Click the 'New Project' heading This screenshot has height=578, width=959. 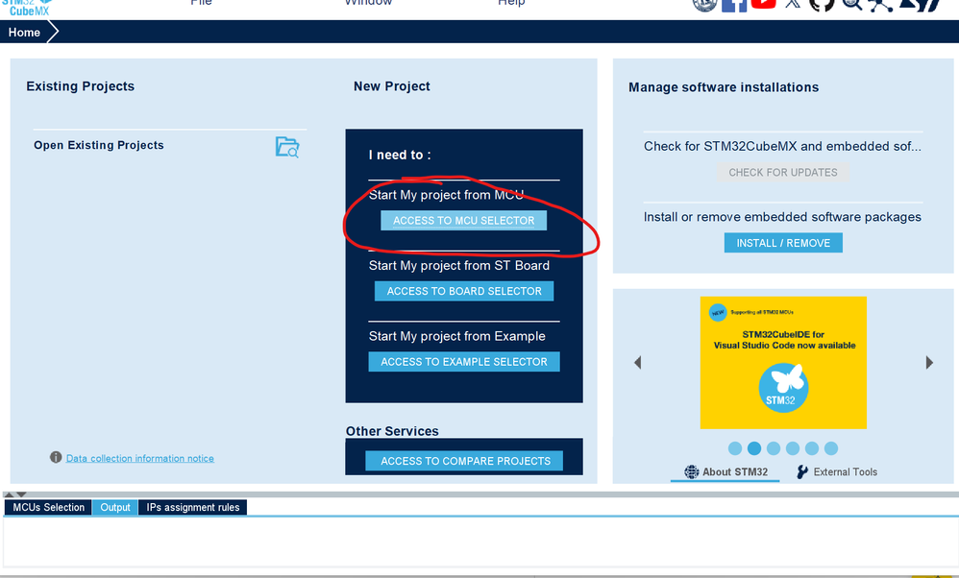[x=391, y=86]
